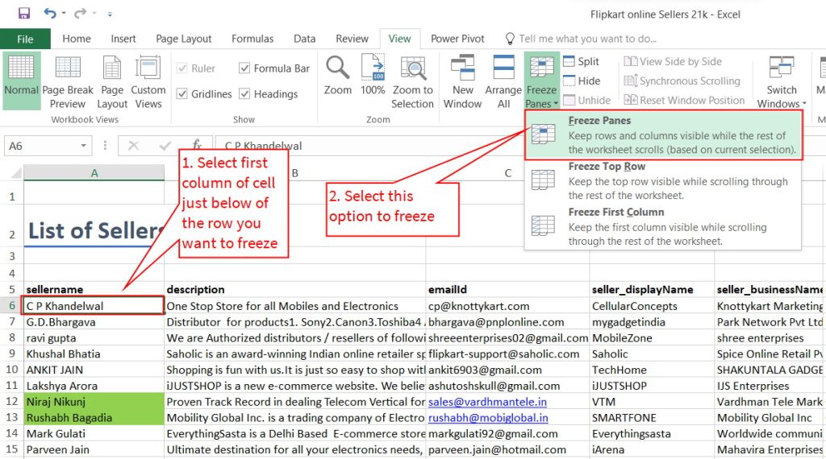Open Custom Views dialog
The width and height of the screenshot is (826, 459).
148,81
